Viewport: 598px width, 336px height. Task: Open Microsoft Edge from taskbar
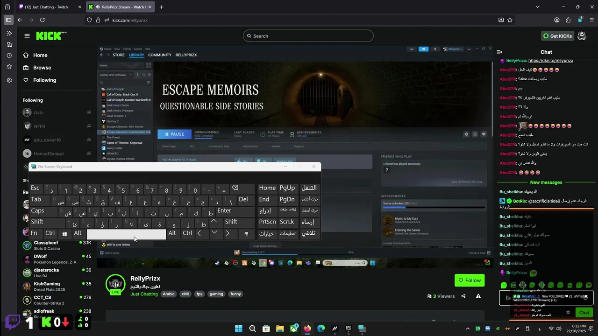(x=321, y=329)
